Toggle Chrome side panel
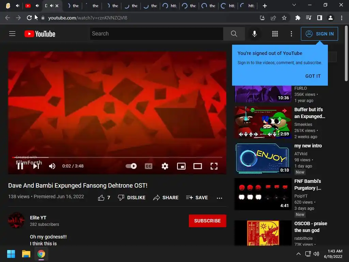 [320, 18]
